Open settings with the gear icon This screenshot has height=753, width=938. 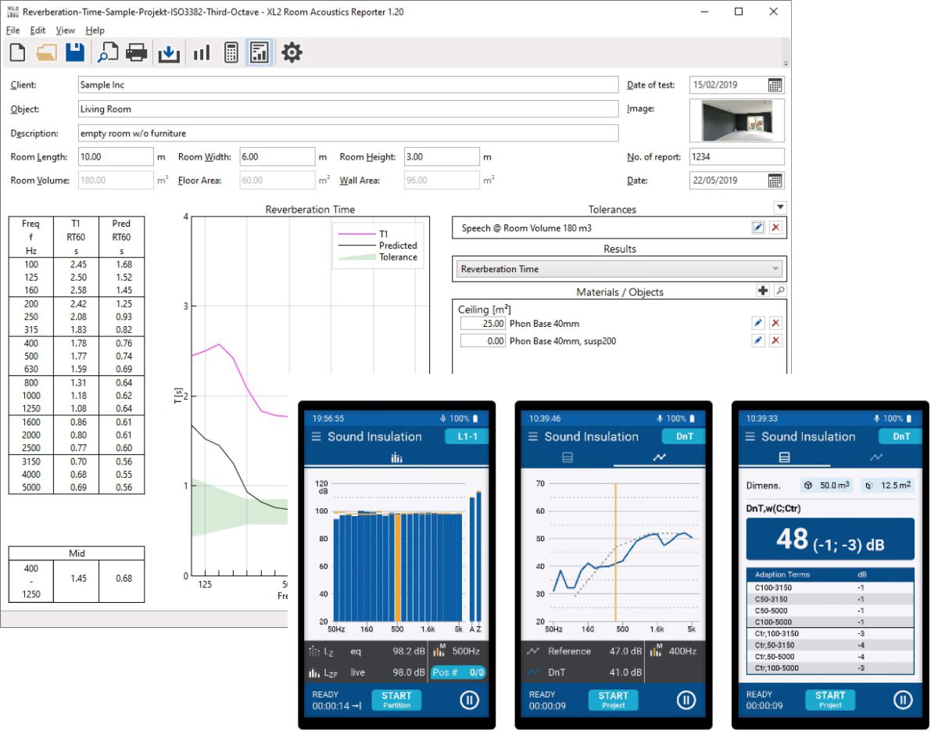click(292, 53)
